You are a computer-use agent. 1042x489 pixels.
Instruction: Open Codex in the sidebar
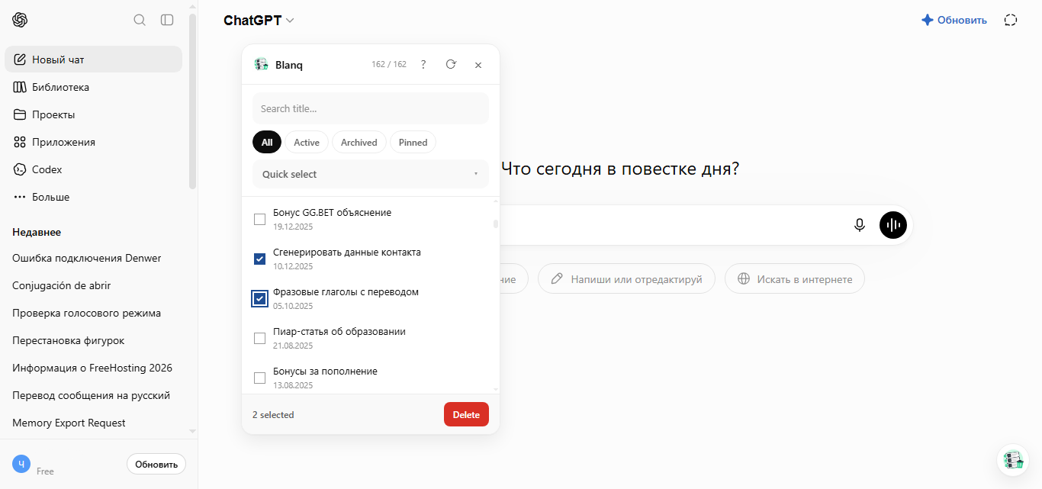click(93, 169)
